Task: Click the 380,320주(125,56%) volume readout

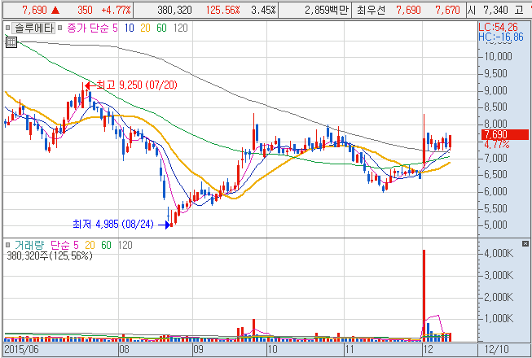Action: [49, 256]
